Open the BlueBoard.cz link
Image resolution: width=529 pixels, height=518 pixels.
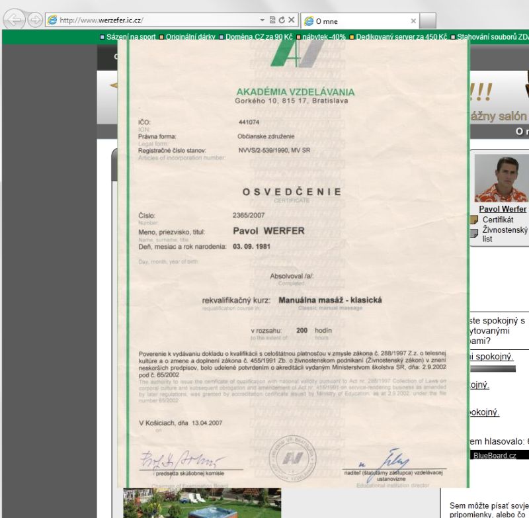point(495,456)
